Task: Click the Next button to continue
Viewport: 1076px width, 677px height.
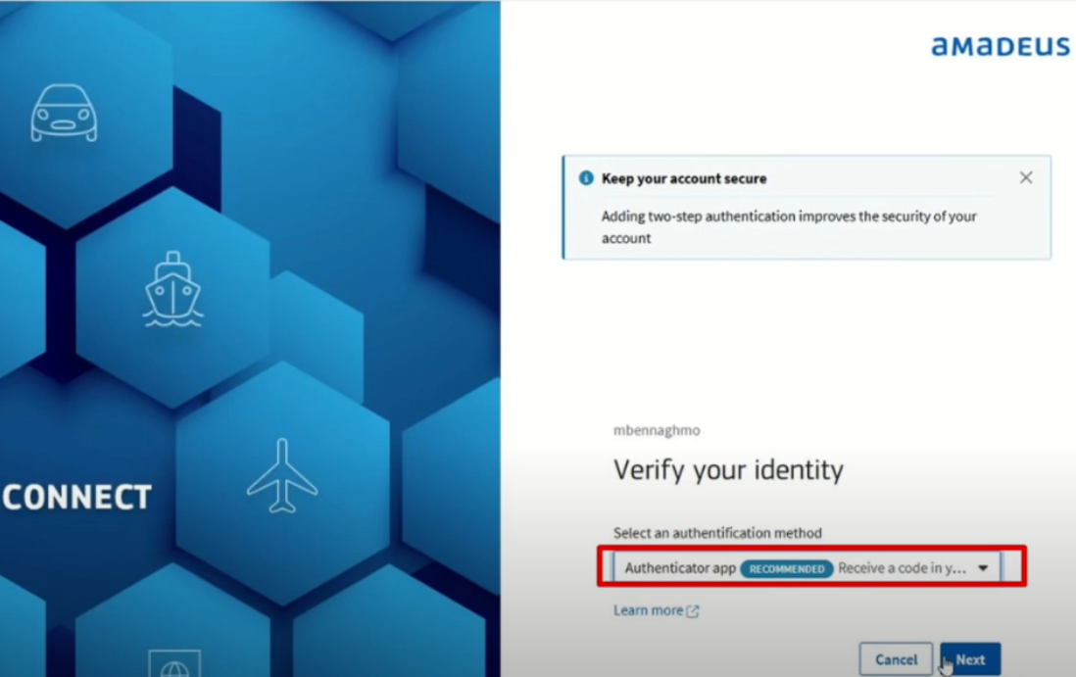Action: [970, 659]
